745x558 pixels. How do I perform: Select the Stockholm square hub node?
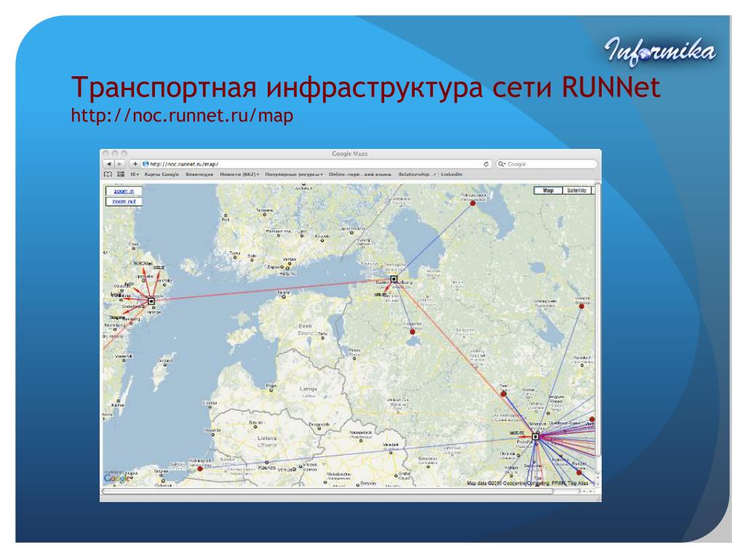pos(151,302)
